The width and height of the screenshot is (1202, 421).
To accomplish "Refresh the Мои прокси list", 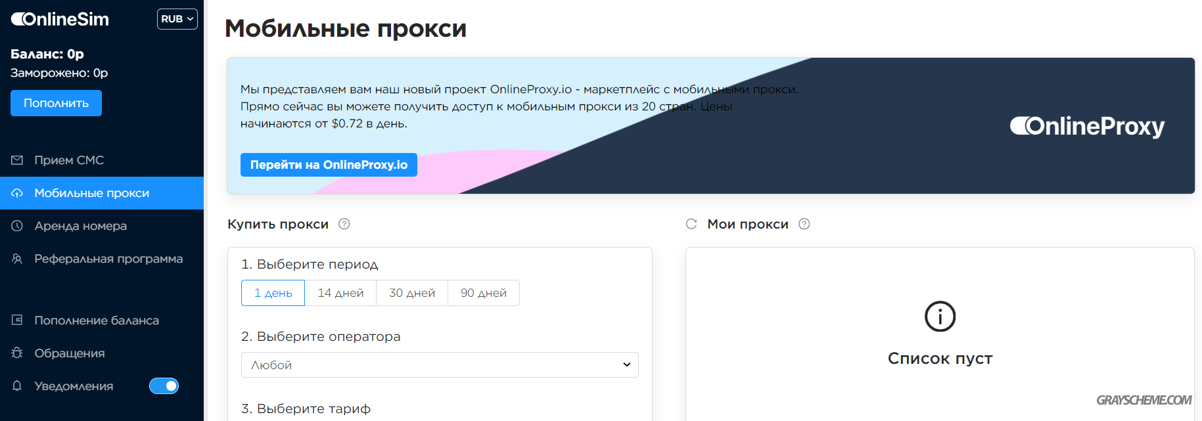I will (691, 224).
